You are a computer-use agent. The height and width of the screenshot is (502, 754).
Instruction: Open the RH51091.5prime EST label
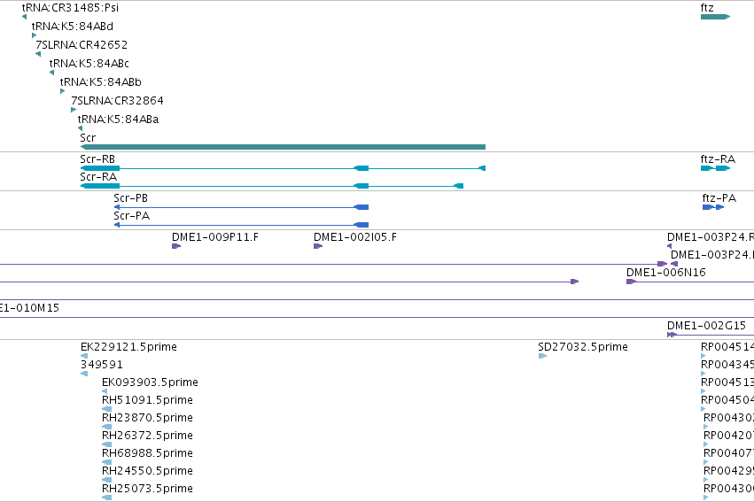pyautogui.click(x=147, y=400)
